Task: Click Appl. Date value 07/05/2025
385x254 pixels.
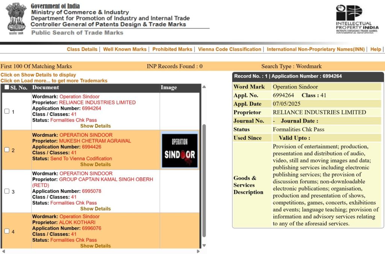Action: click(x=286, y=104)
